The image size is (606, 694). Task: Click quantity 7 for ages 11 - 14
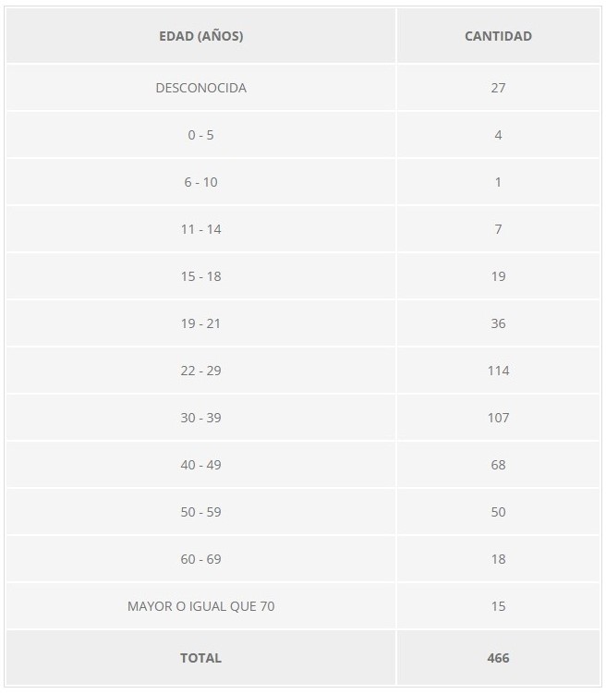(x=498, y=229)
